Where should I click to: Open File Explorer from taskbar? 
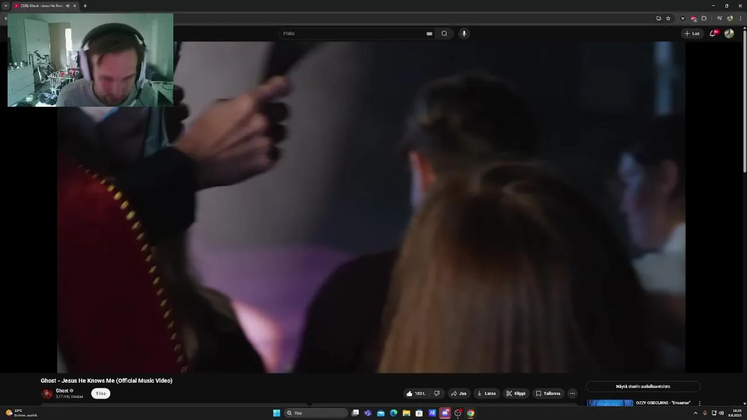point(406,413)
